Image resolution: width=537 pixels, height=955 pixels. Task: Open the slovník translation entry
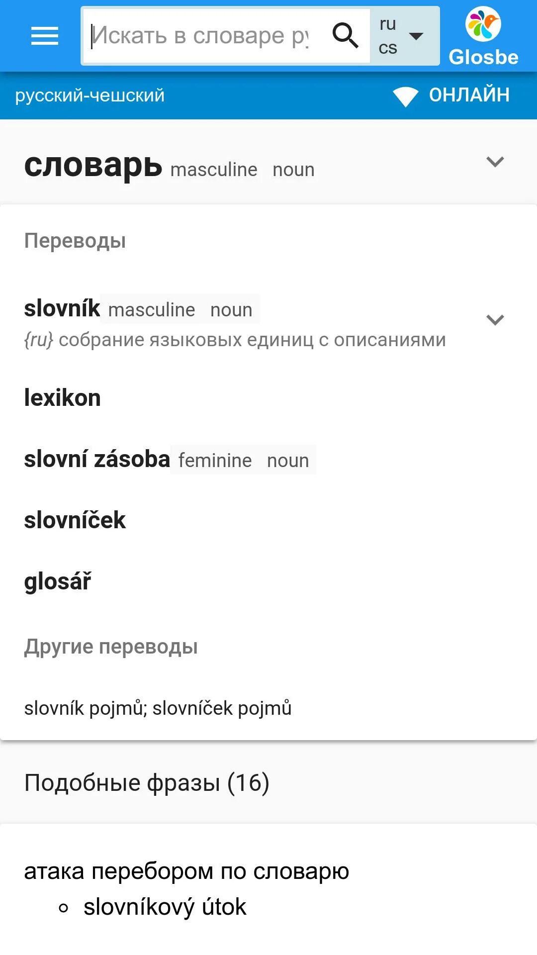(x=62, y=308)
